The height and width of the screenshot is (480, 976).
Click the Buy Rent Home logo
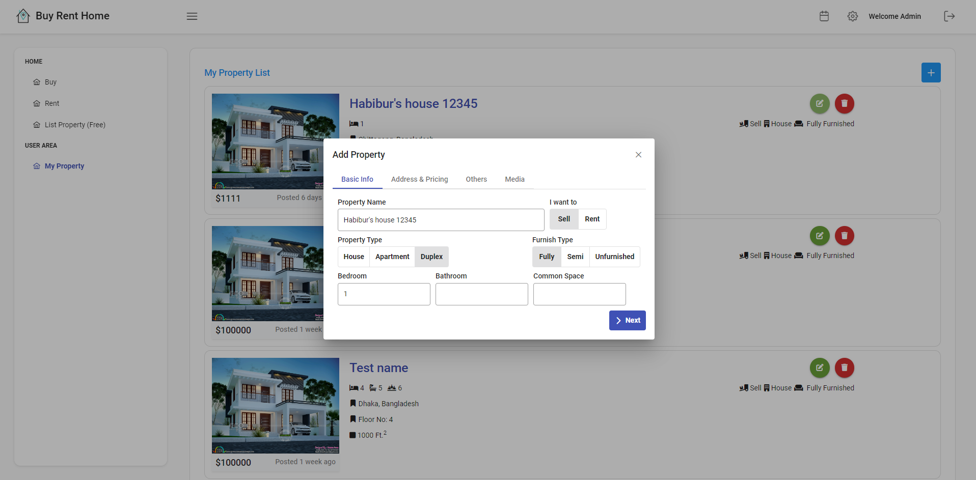click(x=63, y=16)
